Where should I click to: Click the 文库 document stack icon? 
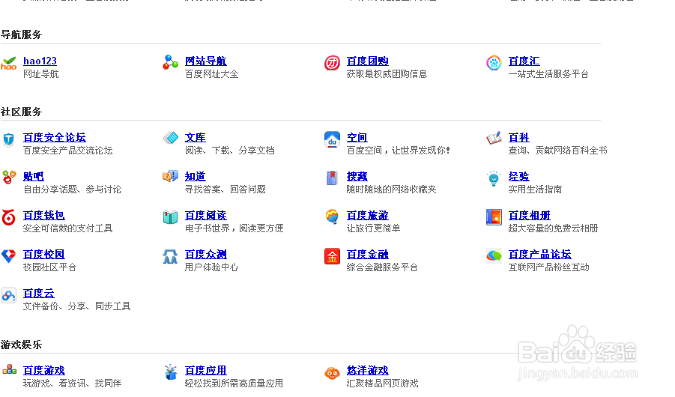coord(171,138)
